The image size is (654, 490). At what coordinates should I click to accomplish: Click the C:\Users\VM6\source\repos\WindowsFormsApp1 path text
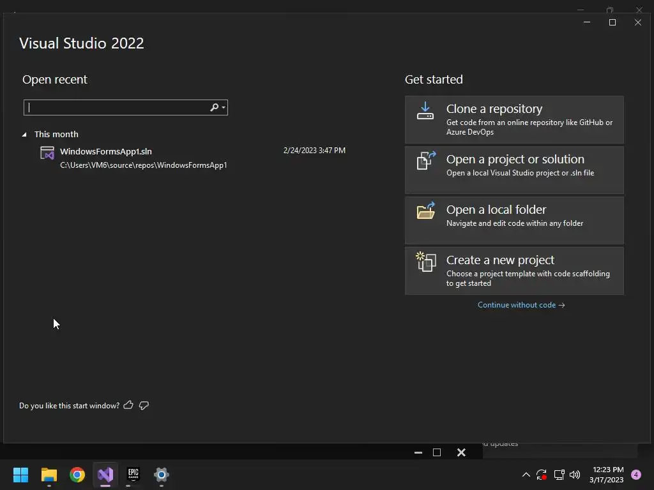[144, 165]
